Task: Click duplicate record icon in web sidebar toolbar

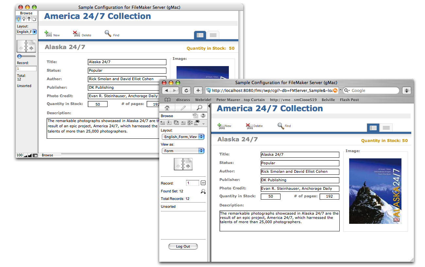Action: [x=176, y=123]
